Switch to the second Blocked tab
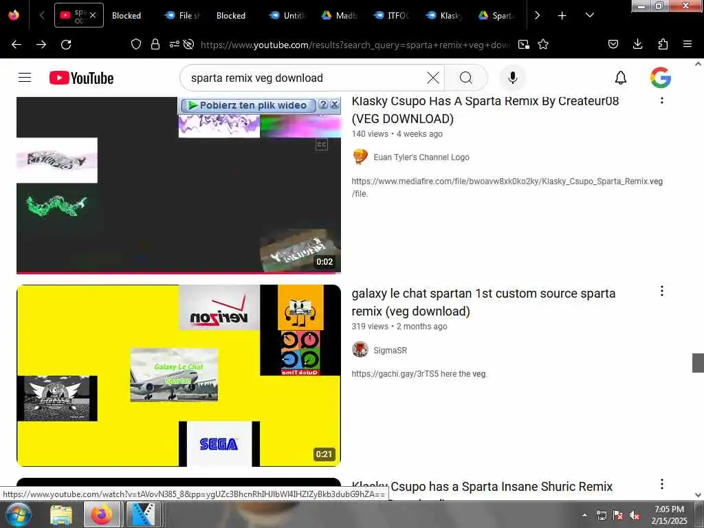The image size is (704, 528). point(231,16)
